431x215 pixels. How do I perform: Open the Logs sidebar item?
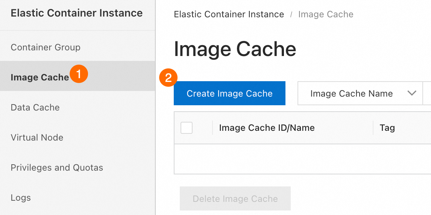(21, 198)
